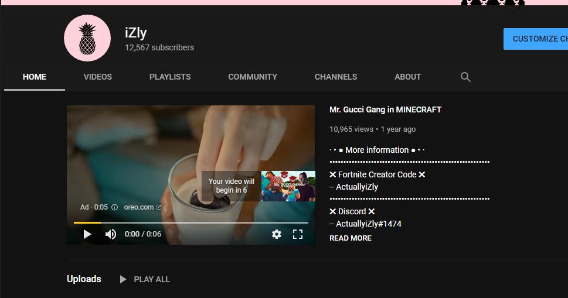The height and width of the screenshot is (298, 568).
Task: Open the oreo.com advertiser link
Action: click(142, 207)
